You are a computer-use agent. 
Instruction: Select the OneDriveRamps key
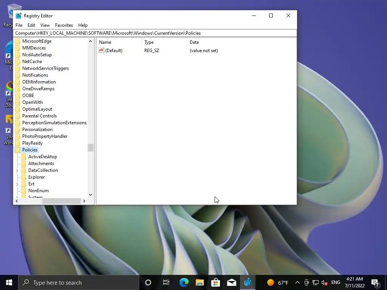click(38, 88)
